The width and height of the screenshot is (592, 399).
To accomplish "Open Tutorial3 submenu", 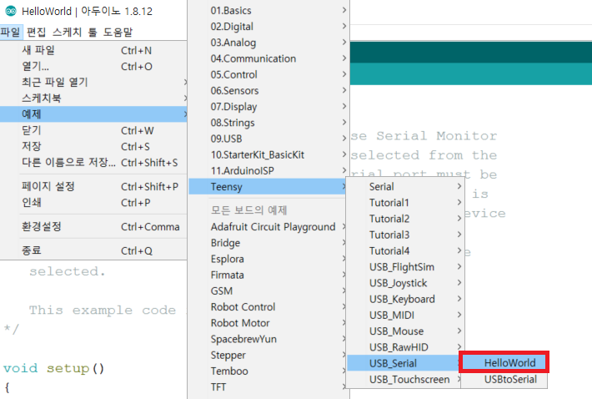I will click(405, 235).
